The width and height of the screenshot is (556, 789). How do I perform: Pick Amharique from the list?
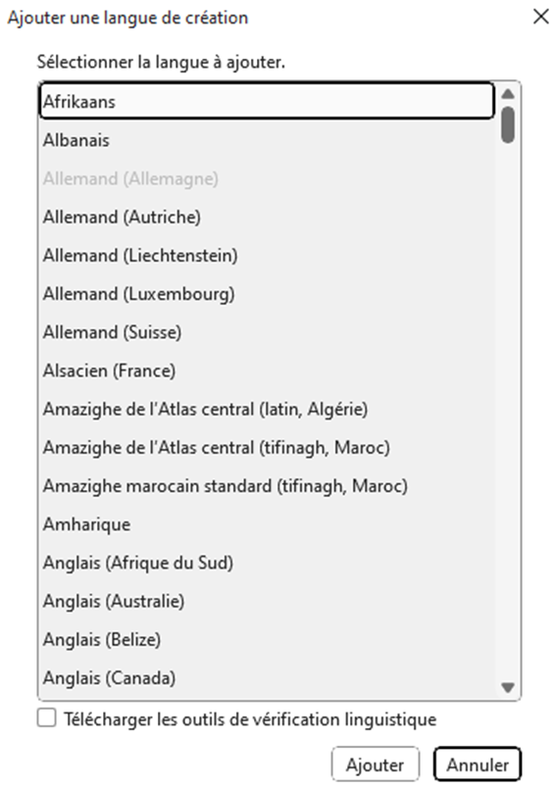click(x=267, y=524)
